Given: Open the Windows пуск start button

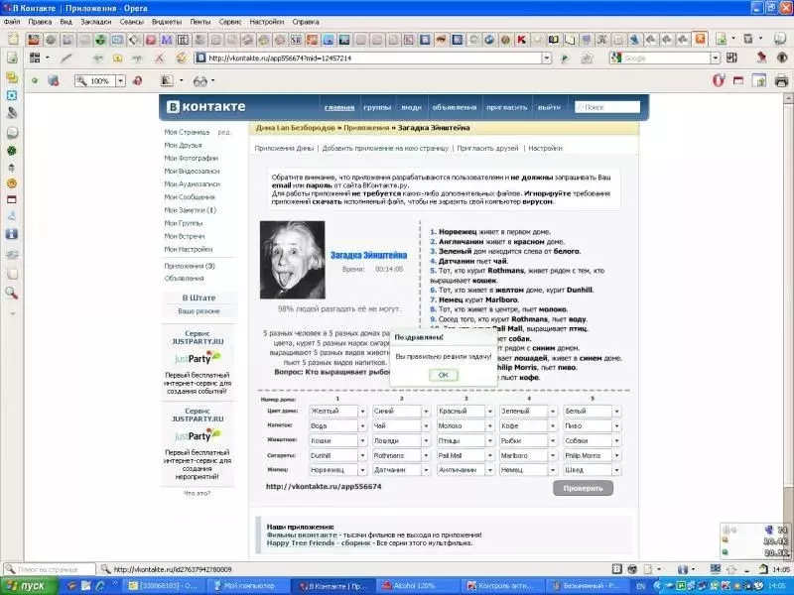Looking at the screenshot, I should (29, 586).
